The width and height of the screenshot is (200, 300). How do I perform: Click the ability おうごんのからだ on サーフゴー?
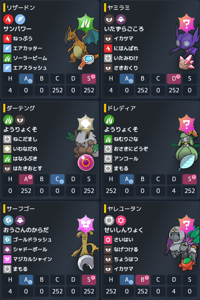pyautogui.click(x=26, y=230)
